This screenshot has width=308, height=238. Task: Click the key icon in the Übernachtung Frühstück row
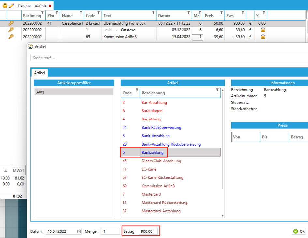coord(11,23)
